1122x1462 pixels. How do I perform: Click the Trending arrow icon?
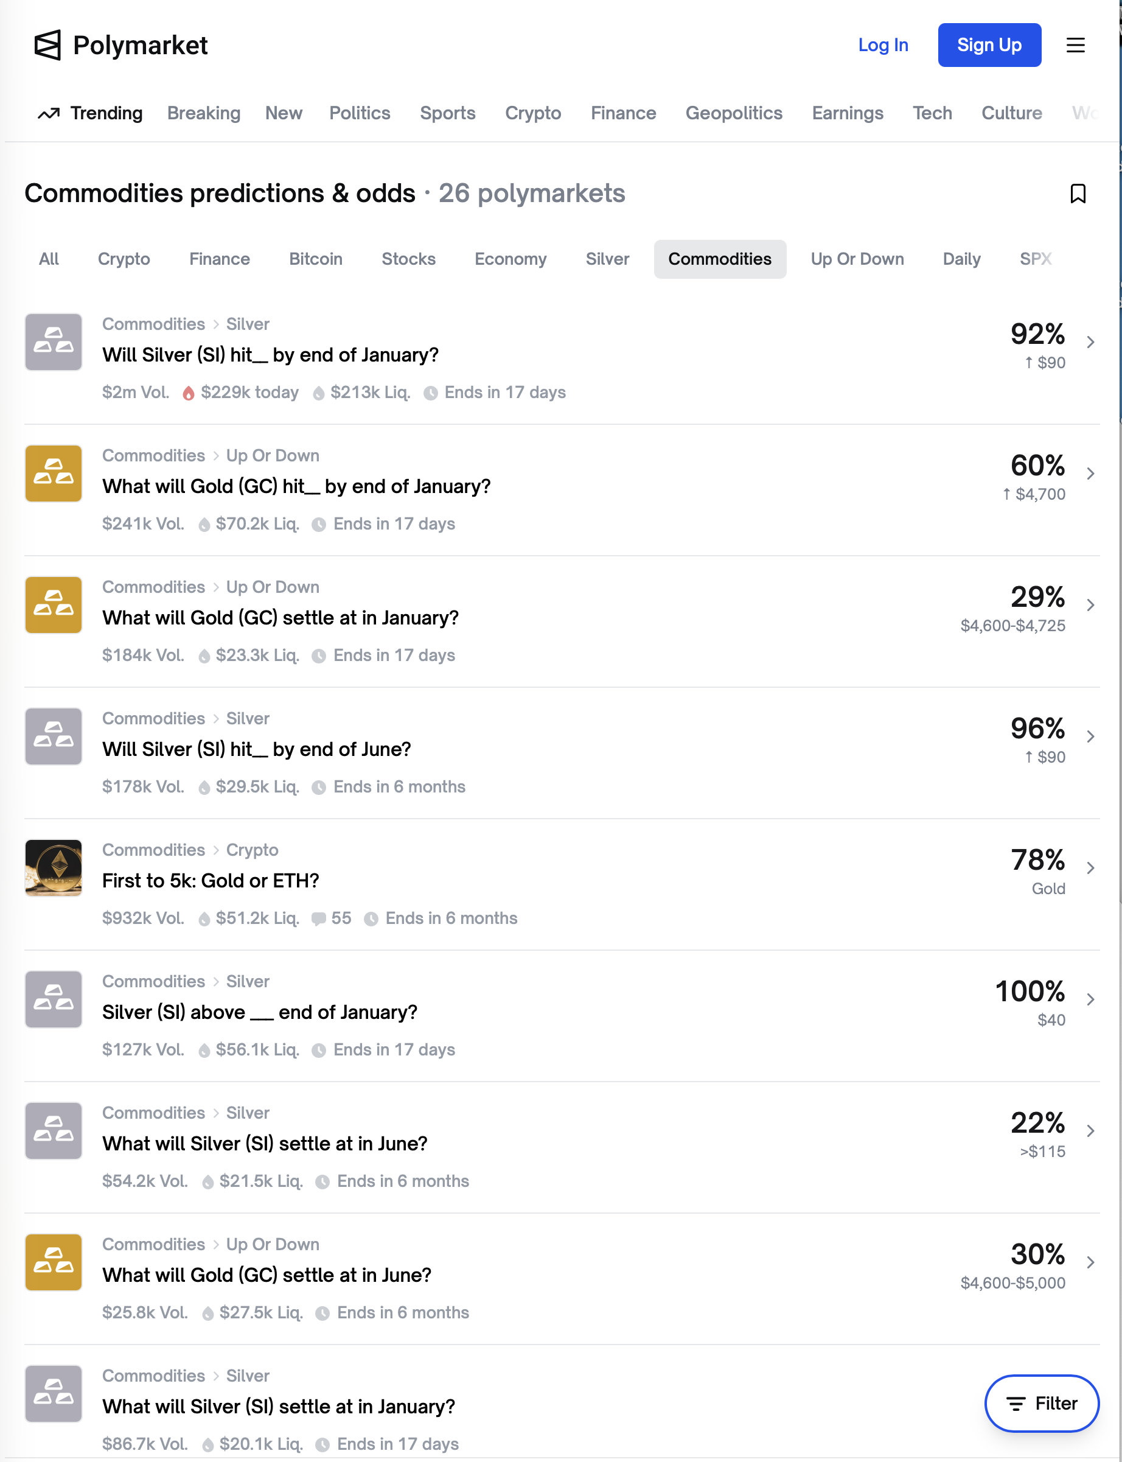[x=48, y=114]
